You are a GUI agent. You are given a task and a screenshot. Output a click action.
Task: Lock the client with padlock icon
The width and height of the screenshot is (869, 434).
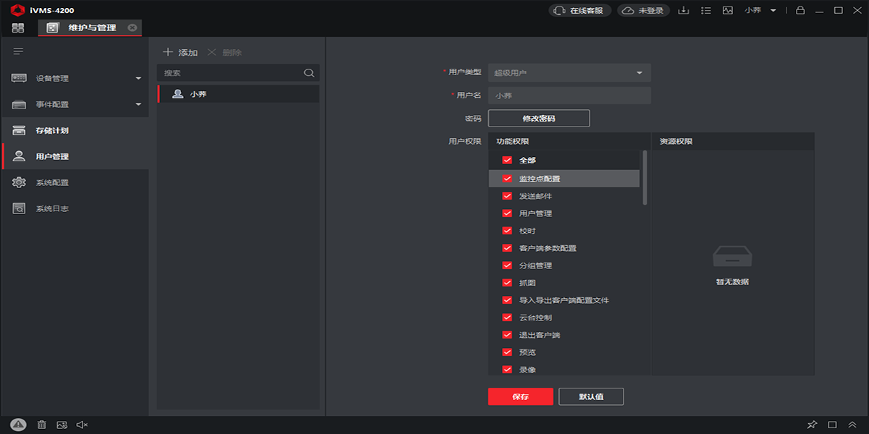[x=800, y=10]
